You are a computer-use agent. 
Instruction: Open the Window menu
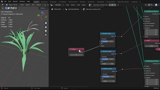click(22, 1)
